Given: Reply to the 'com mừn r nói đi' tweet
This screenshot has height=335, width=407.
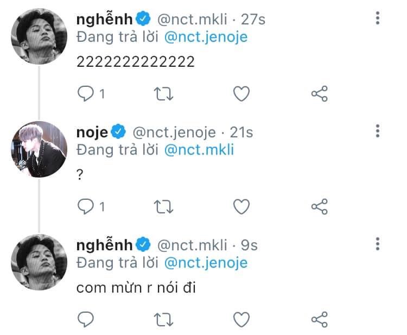Looking at the screenshot, I should pyautogui.click(x=86, y=318).
